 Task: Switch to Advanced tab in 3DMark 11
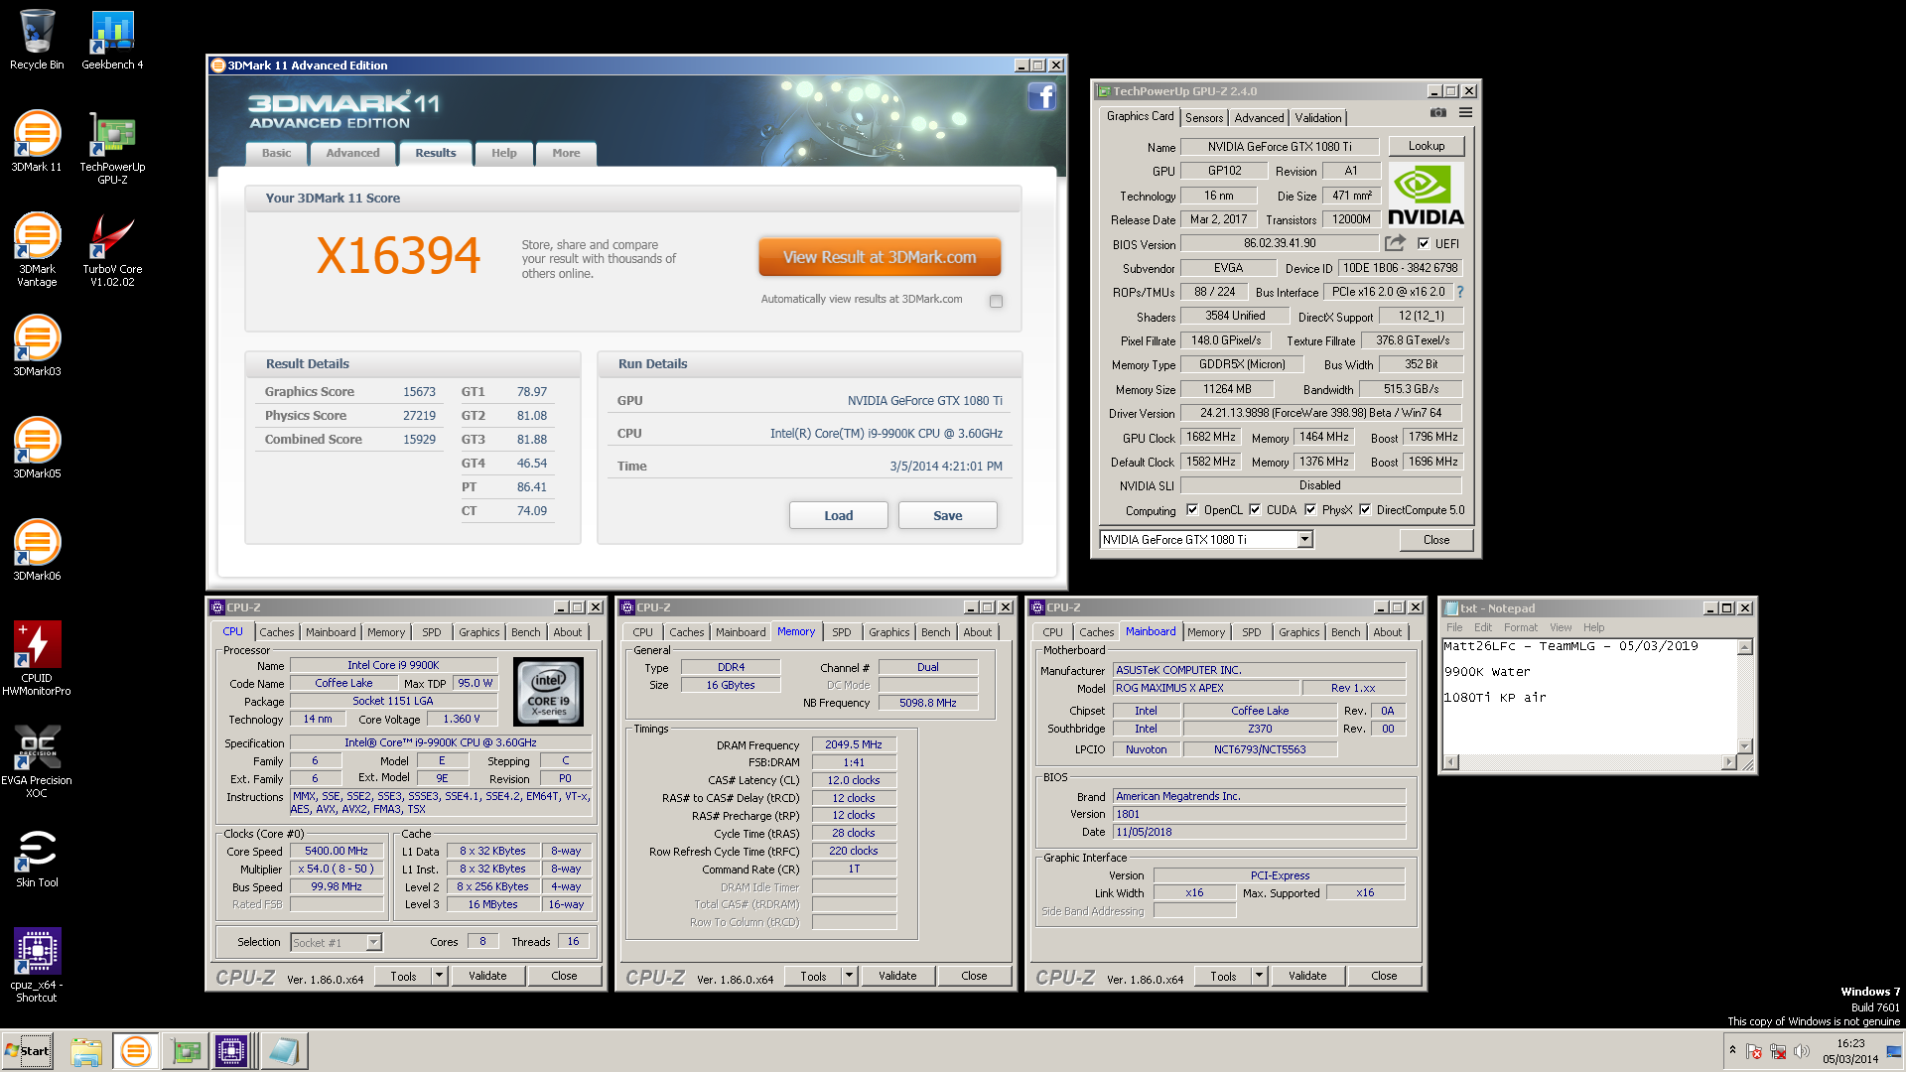352,153
